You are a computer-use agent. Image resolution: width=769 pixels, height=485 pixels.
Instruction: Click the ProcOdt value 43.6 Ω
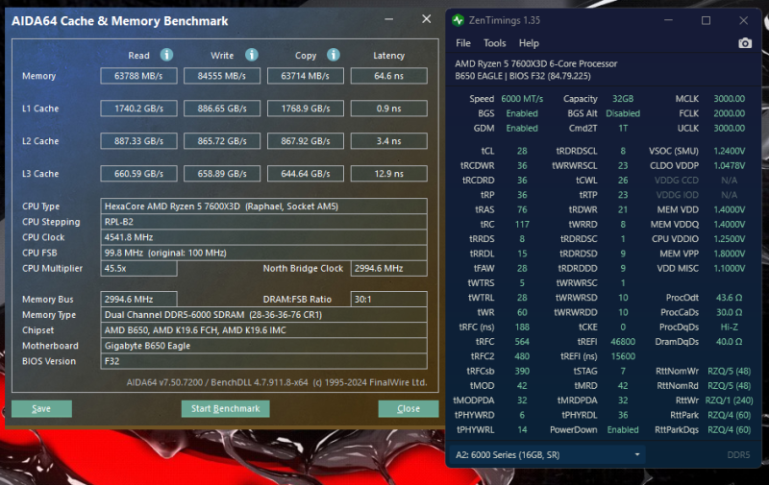[729, 298]
